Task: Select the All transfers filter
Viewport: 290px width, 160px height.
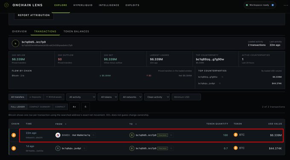Action: tap(17, 97)
